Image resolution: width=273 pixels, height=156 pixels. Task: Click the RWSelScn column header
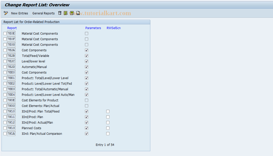click(114, 28)
